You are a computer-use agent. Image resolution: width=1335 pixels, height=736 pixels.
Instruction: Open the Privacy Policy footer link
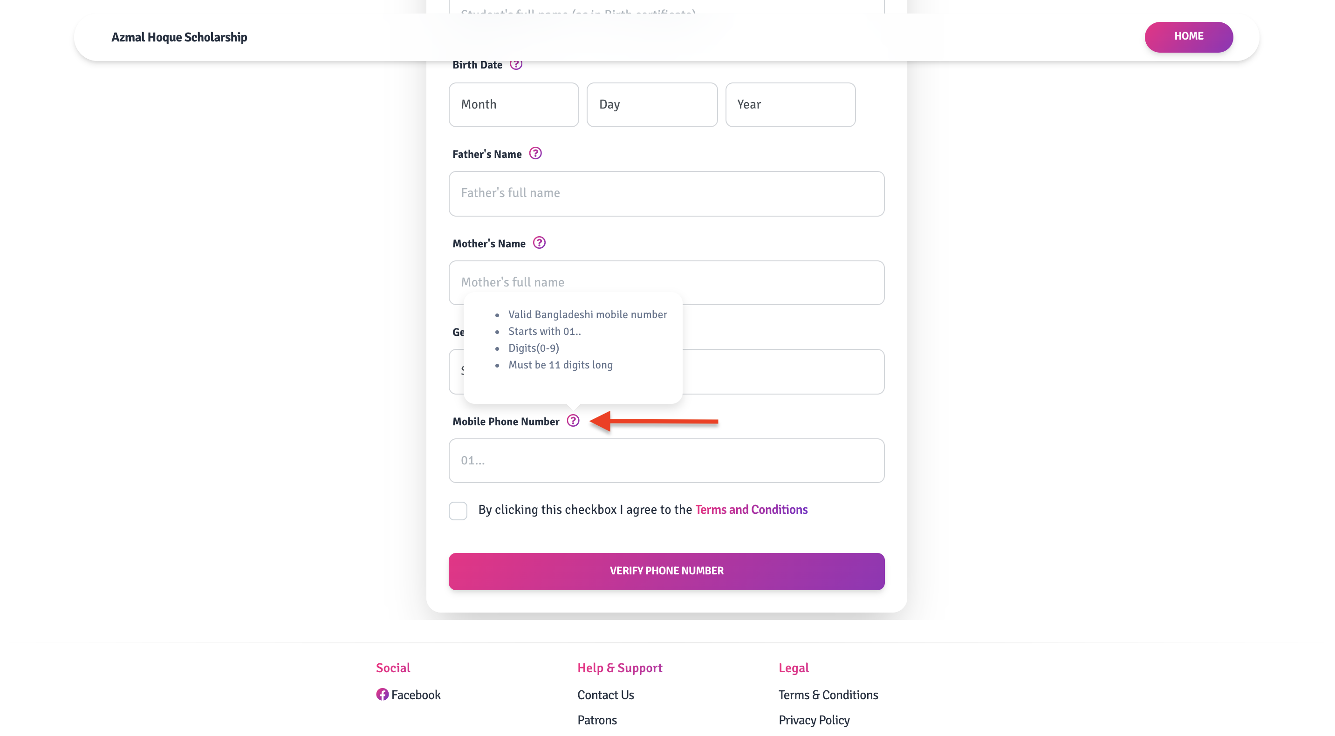click(814, 720)
